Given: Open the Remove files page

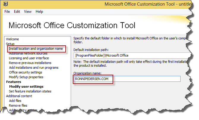Looking at the screenshot, I should point(18,105).
